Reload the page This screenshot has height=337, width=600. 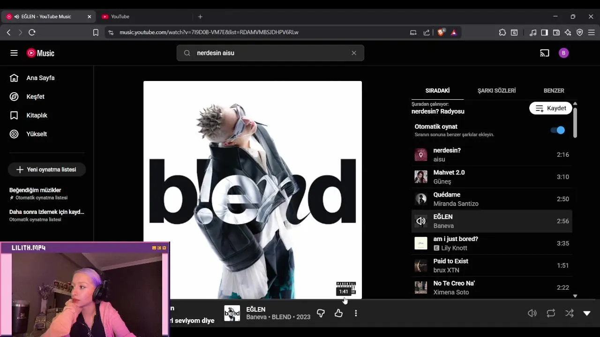[x=32, y=32]
